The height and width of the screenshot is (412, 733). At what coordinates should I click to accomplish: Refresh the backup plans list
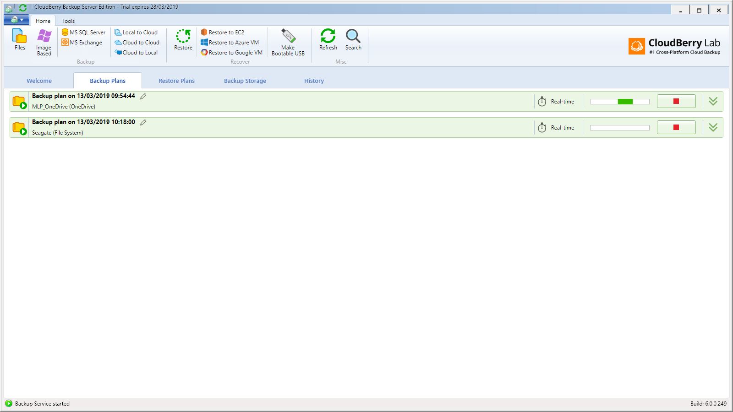click(328, 39)
